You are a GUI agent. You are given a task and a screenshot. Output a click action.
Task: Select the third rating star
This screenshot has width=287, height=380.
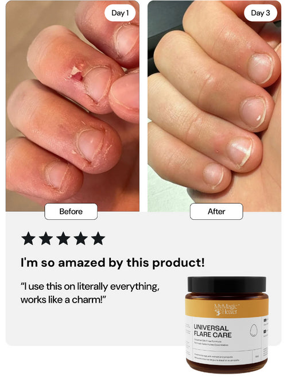point(63,238)
